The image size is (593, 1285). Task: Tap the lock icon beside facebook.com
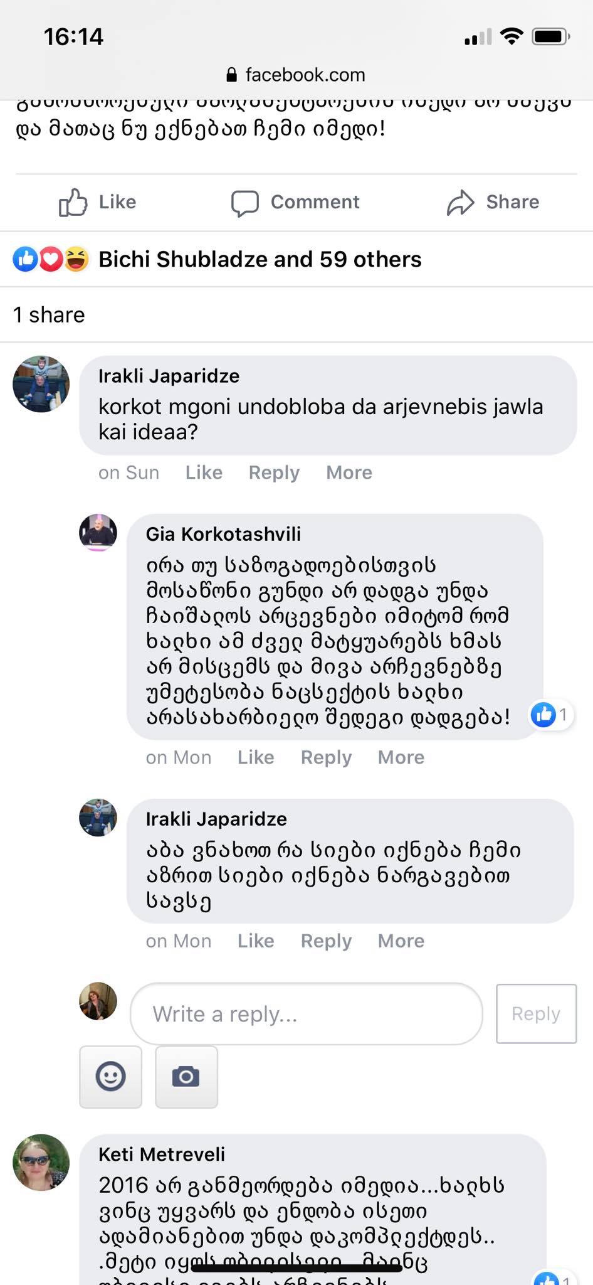tap(231, 75)
